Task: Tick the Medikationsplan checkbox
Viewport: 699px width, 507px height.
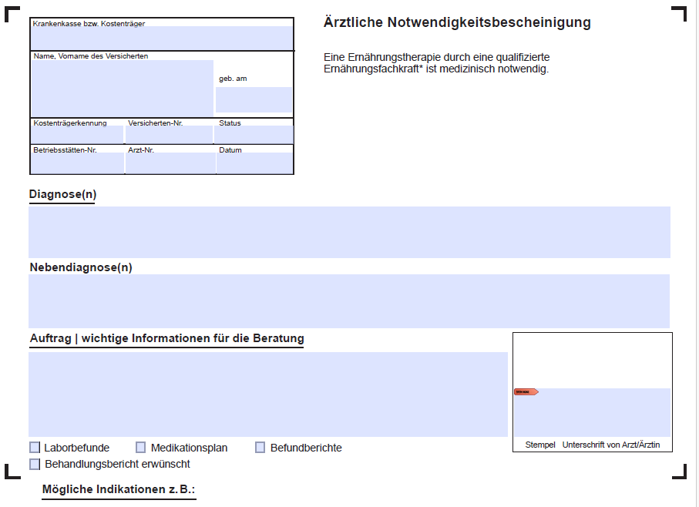Action: click(x=141, y=448)
